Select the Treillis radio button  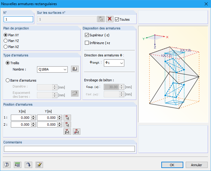click(8, 63)
